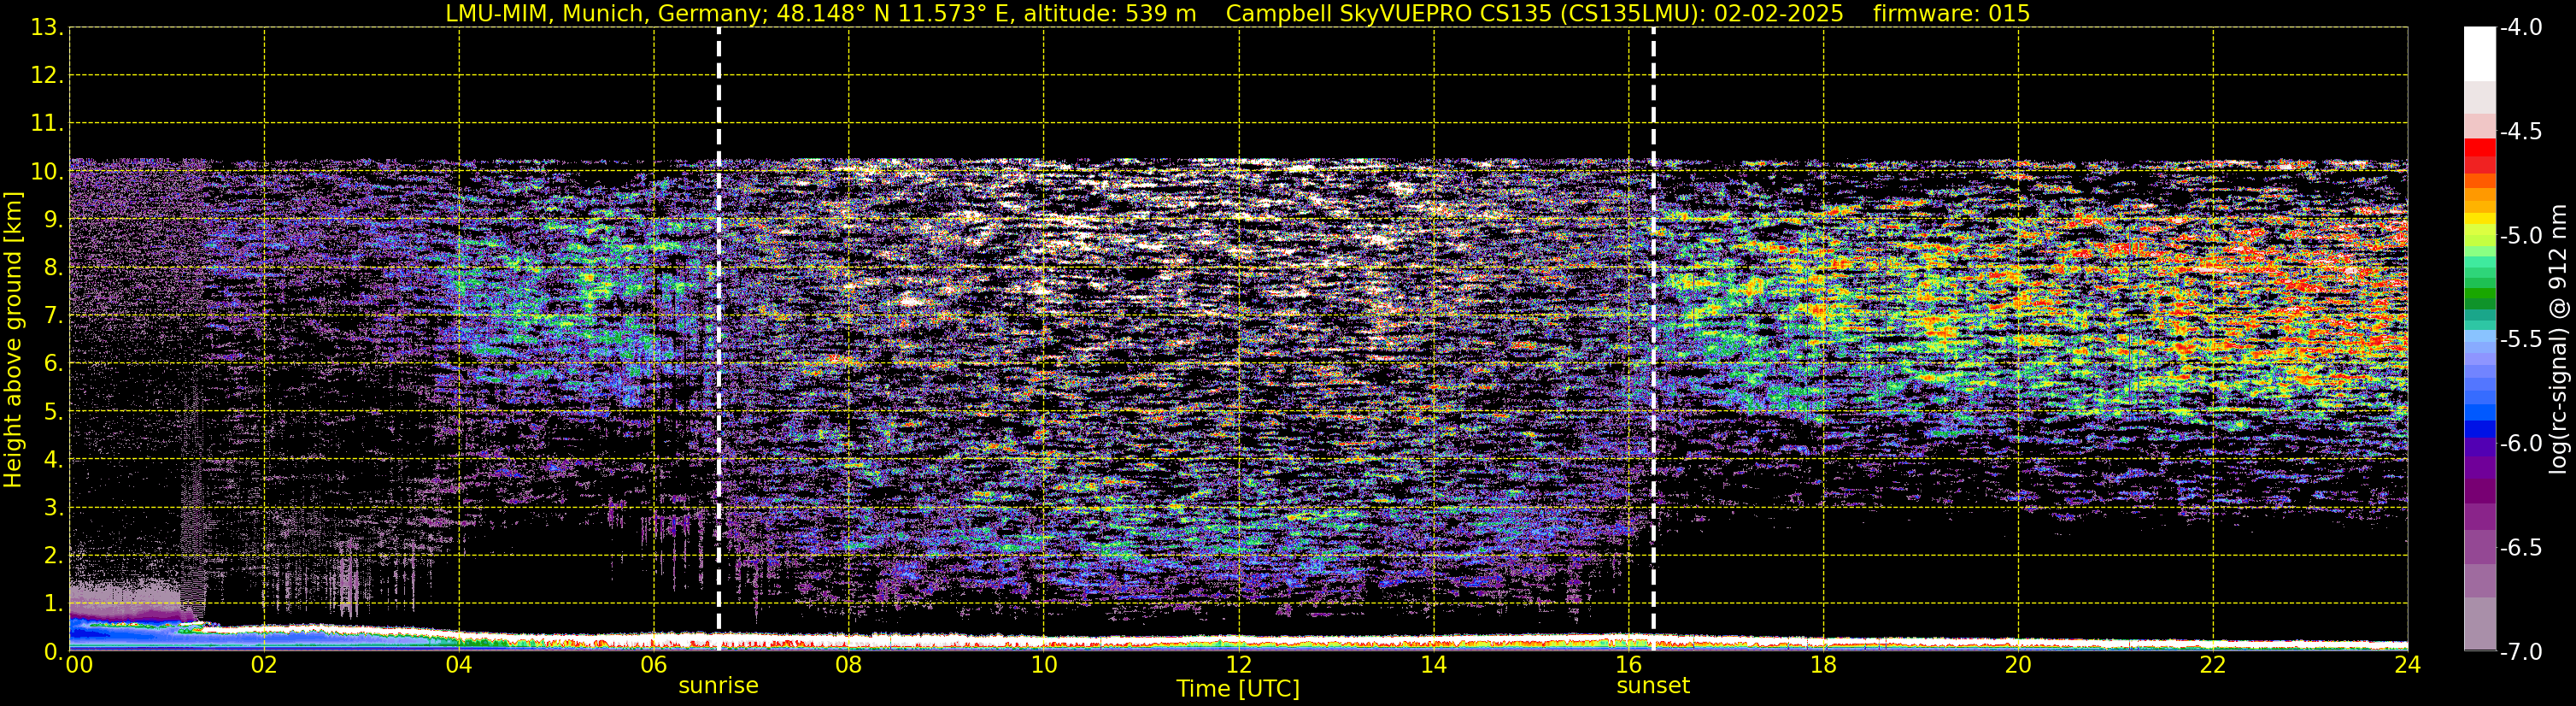Click time axis tick label 22
Image resolution: width=2576 pixels, height=706 pixels.
pos(2213,665)
